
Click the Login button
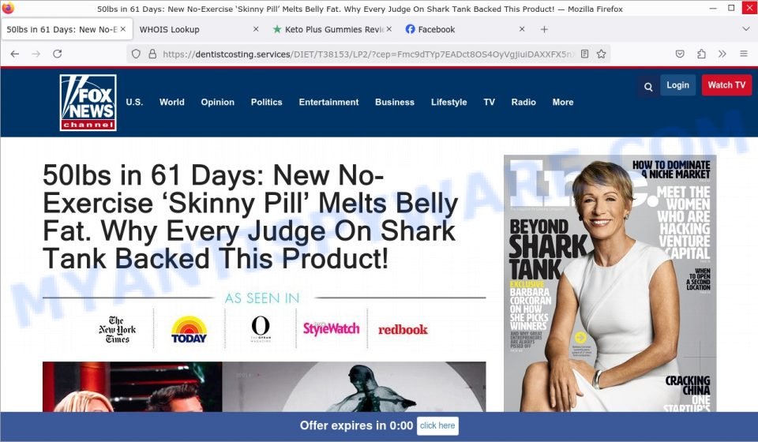pyautogui.click(x=677, y=85)
